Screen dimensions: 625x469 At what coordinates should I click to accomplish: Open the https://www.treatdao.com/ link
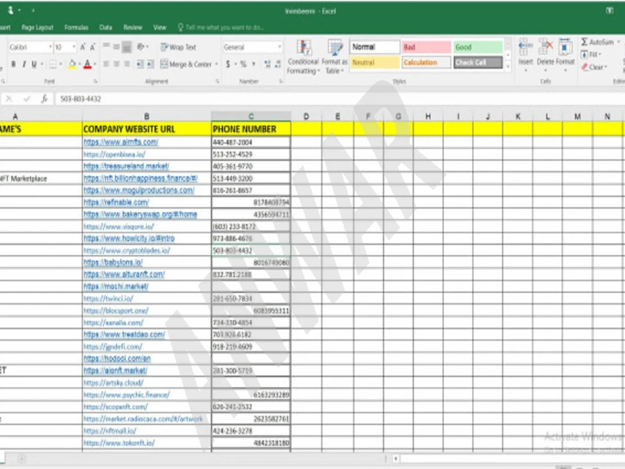(x=124, y=335)
